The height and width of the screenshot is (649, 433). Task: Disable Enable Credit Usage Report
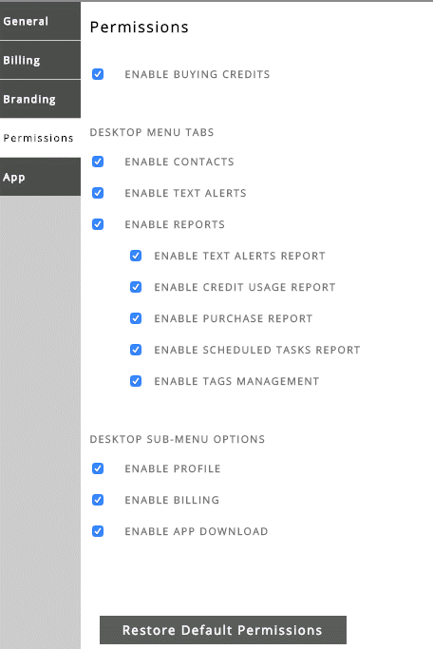coord(136,287)
